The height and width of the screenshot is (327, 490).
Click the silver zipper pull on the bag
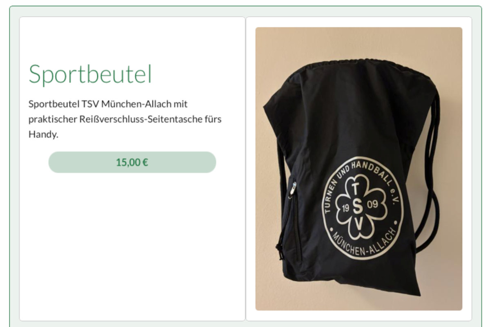(x=293, y=190)
